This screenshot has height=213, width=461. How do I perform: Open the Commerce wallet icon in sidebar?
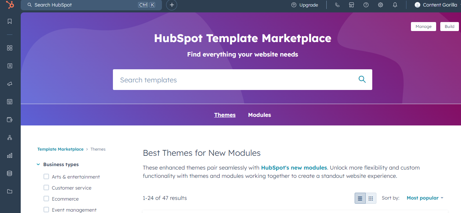(x=10, y=120)
